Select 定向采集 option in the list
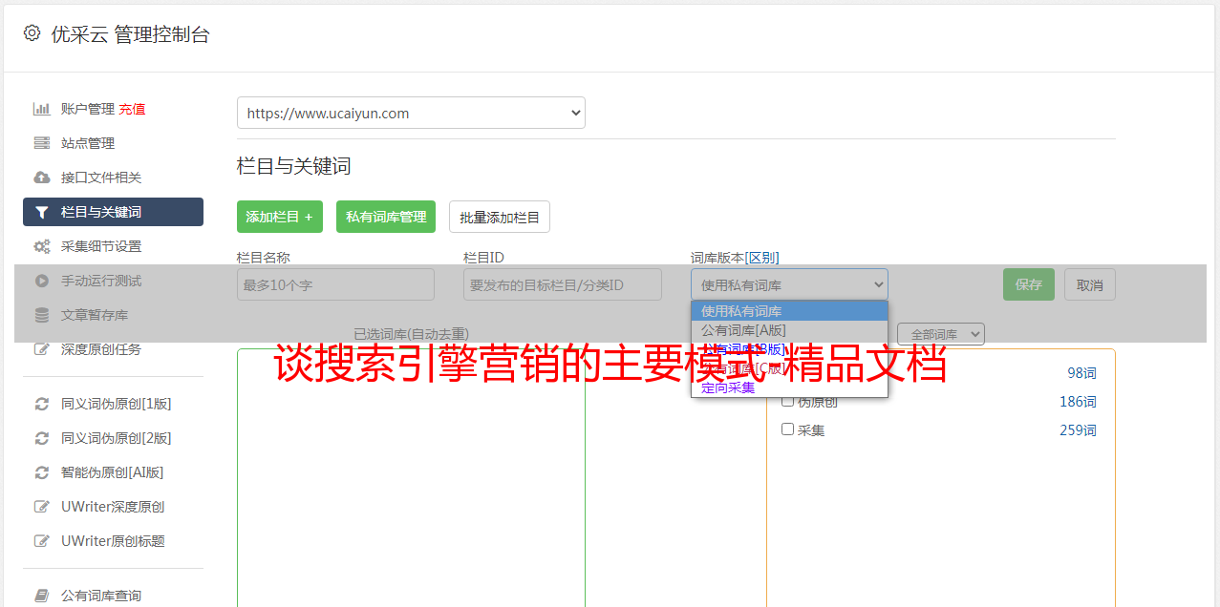 point(789,387)
